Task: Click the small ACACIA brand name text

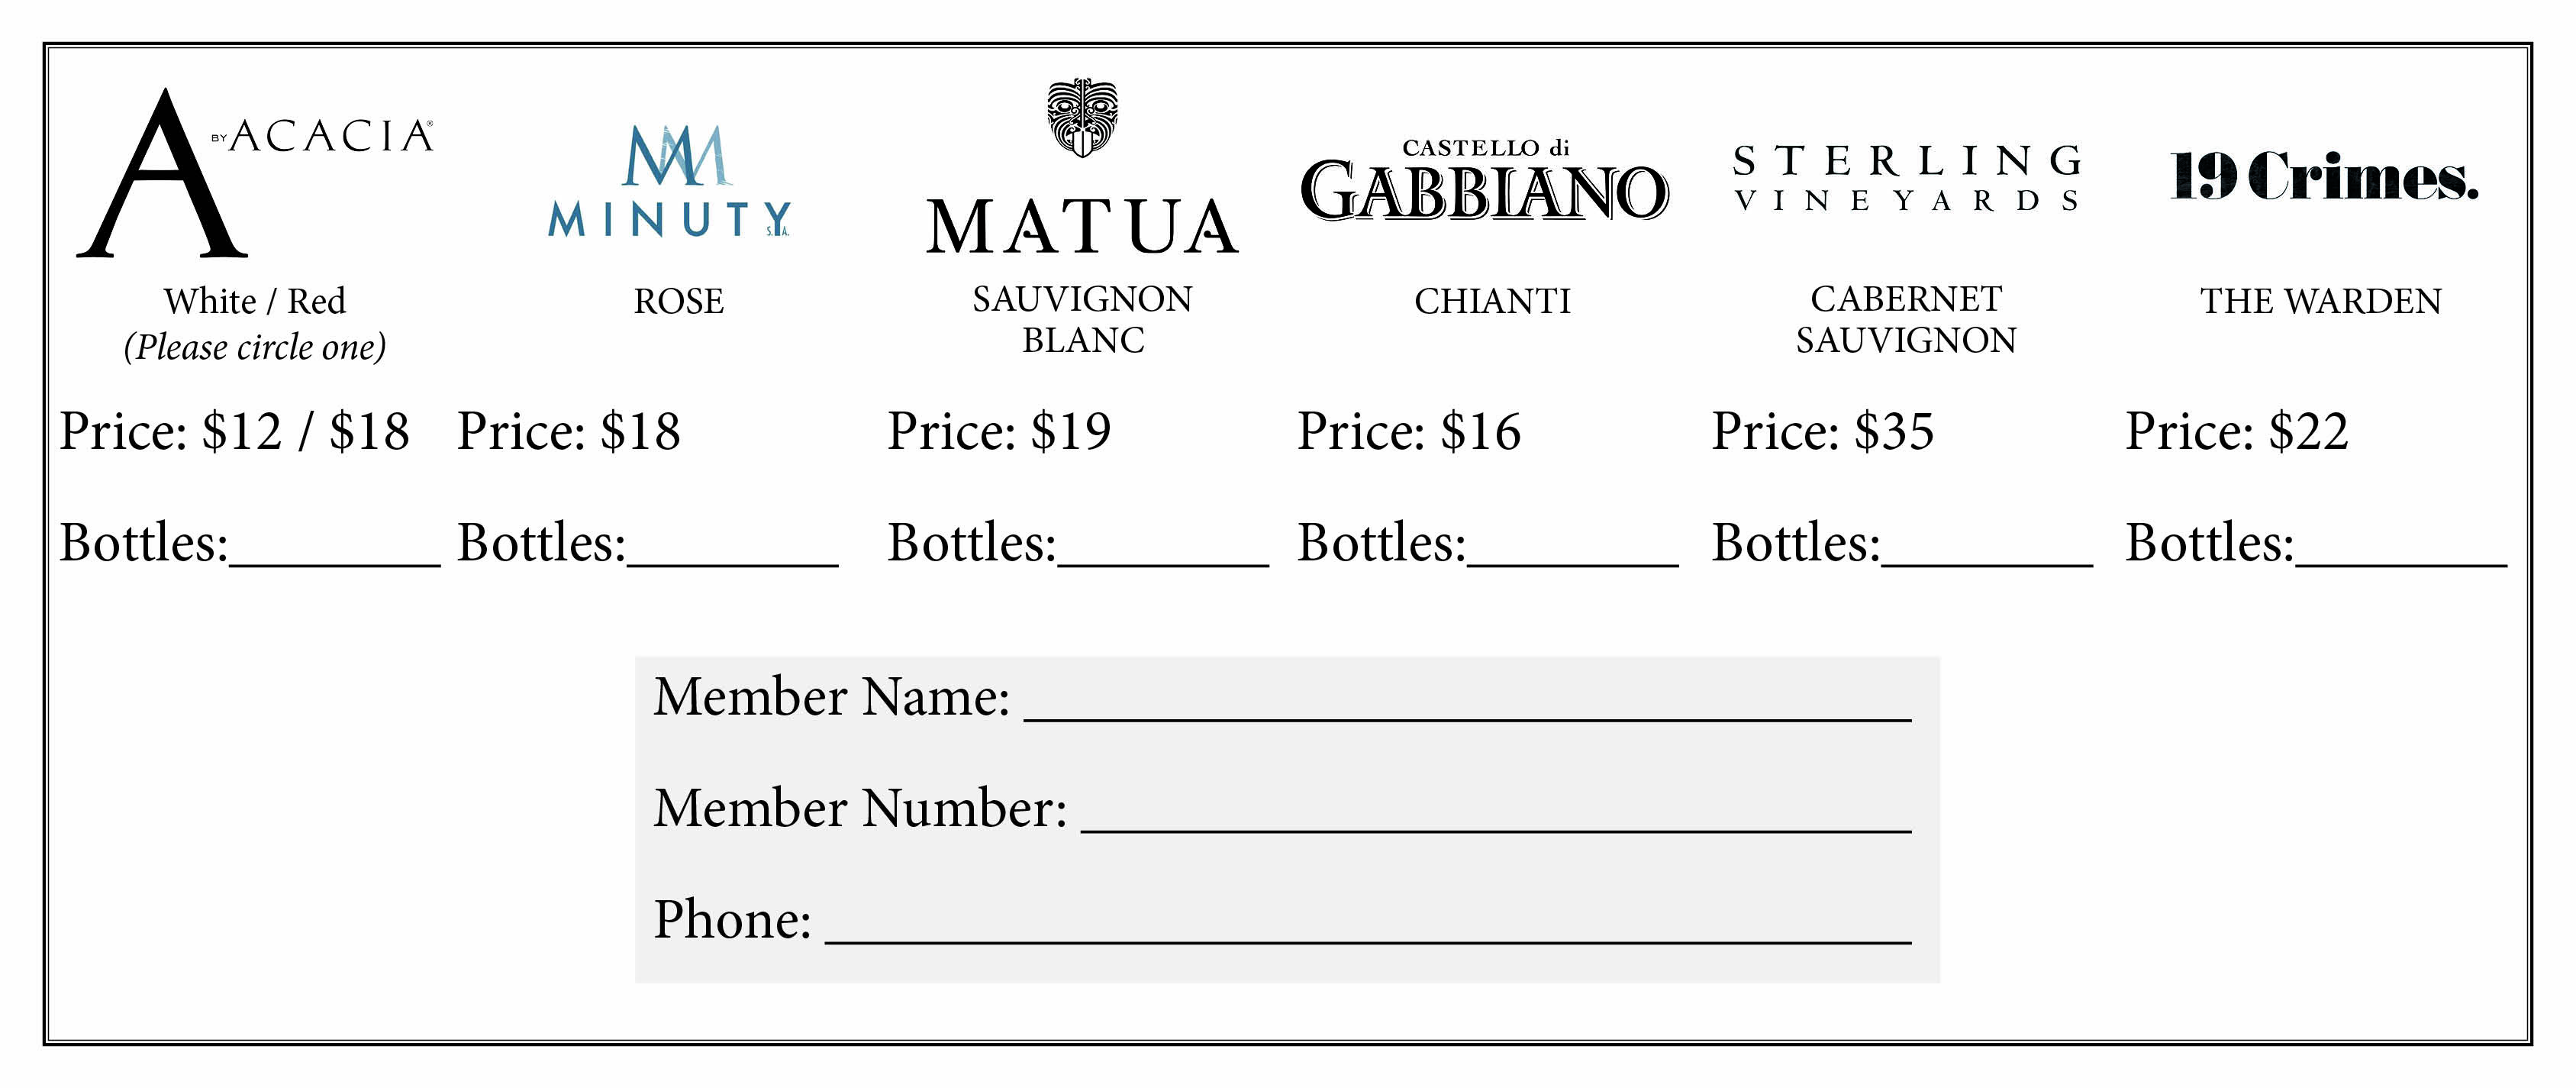Action: coord(331,137)
